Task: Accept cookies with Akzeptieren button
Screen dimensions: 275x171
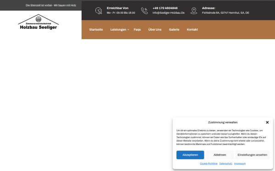Action: pos(190,155)
